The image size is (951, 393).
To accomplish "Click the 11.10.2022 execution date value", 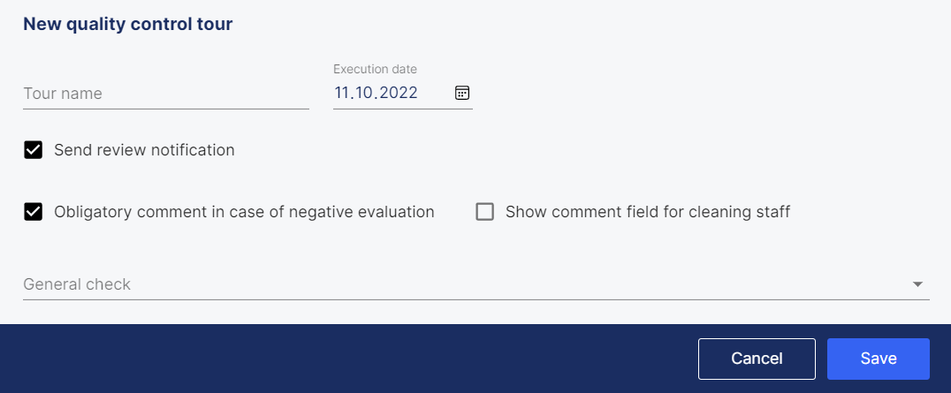I will pyautogui.click(x=376, y=93).
